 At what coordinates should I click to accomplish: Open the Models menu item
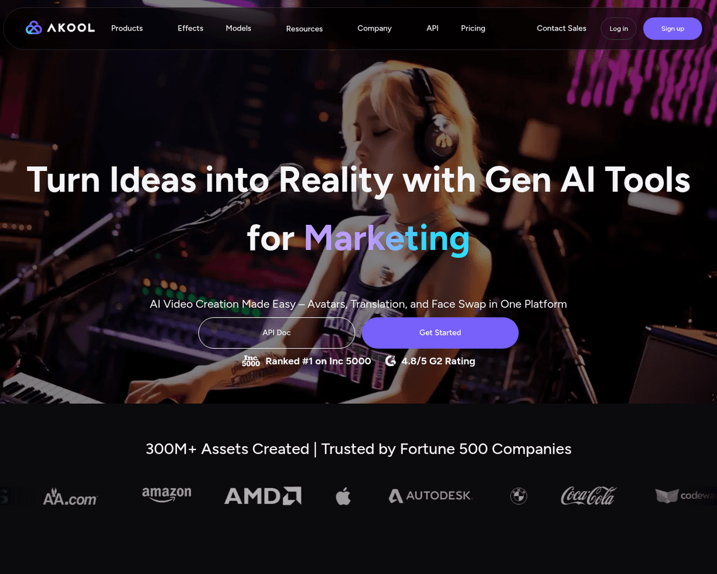coord(238,28)
